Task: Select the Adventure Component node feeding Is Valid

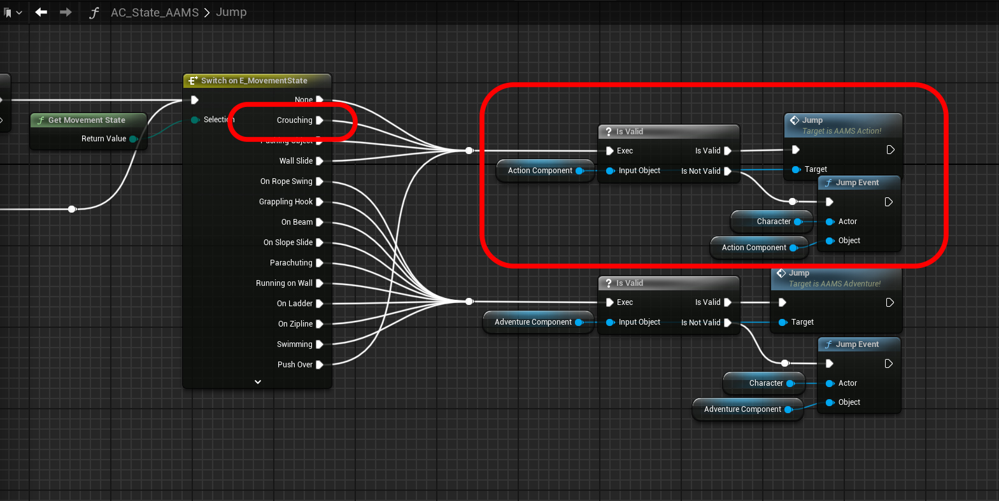Action: (533, 322)
